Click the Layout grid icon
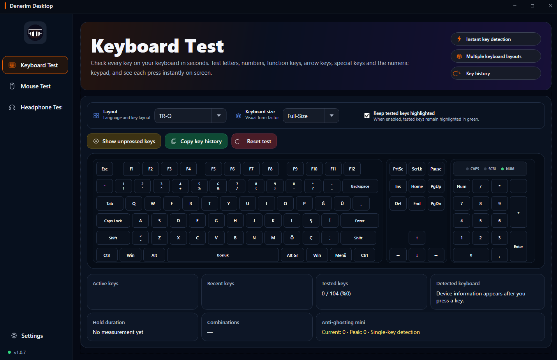 (x=96, y=116)
